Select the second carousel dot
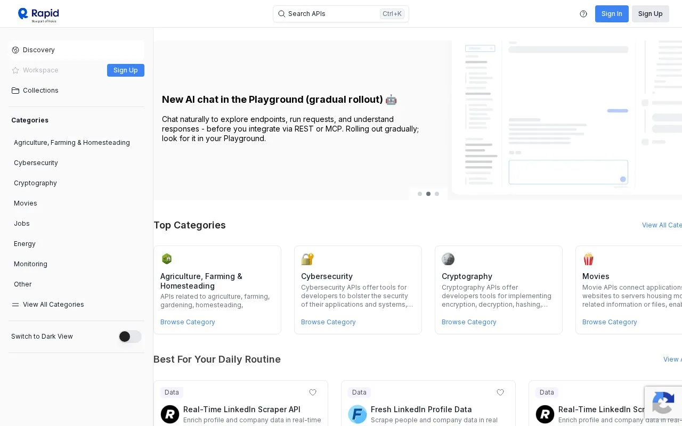 tap(428, 194)
